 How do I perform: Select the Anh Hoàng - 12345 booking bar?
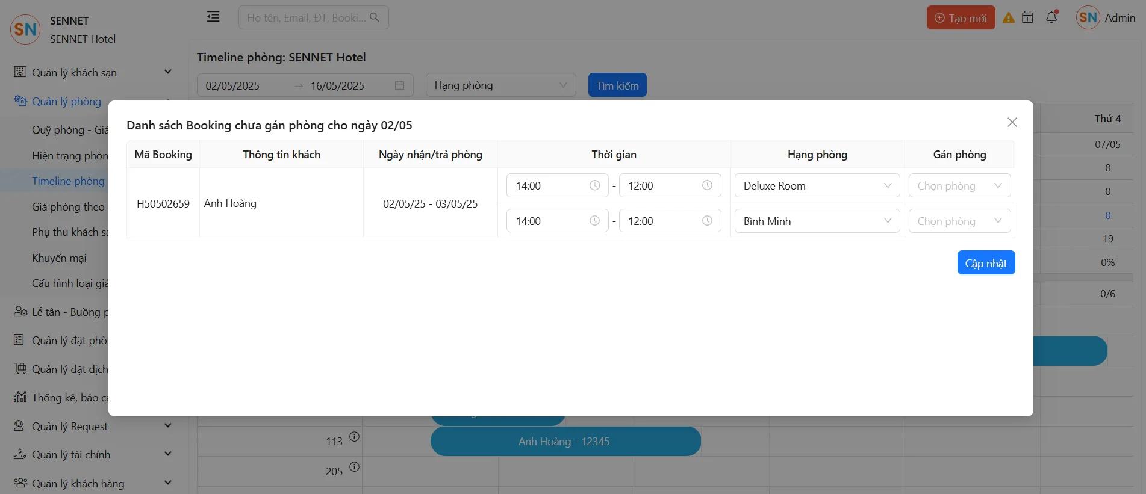click(x=565, y=442)
